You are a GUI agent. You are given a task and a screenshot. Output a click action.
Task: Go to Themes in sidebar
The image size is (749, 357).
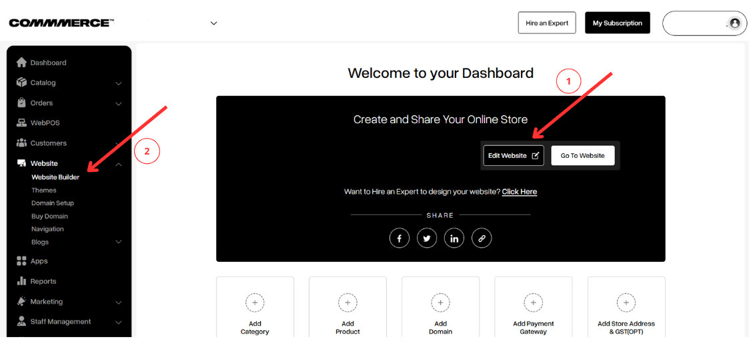[44, 190]
